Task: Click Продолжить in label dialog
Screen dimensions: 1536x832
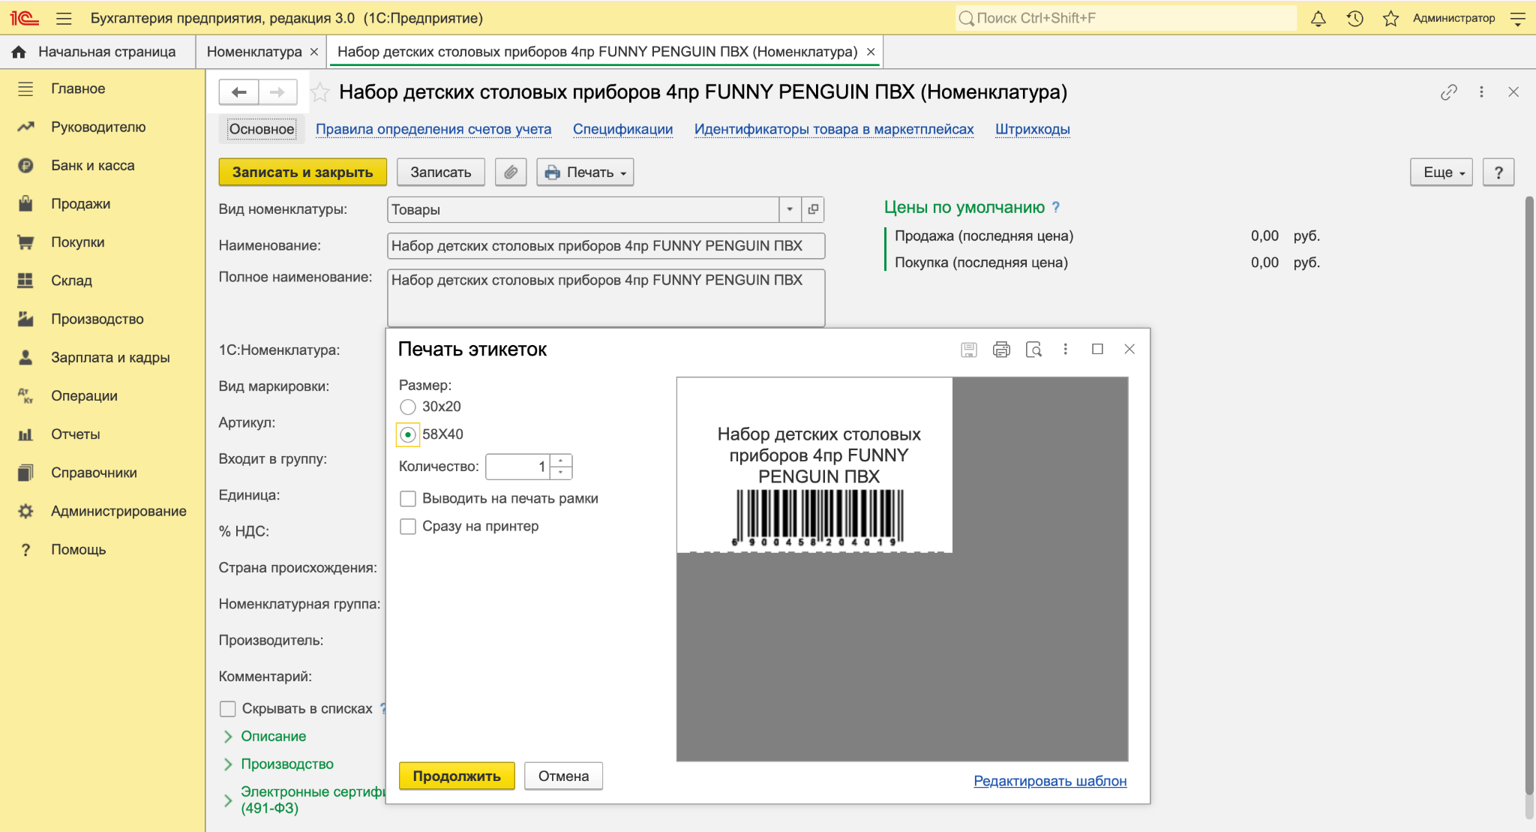Action: click(x=457, y=776)
